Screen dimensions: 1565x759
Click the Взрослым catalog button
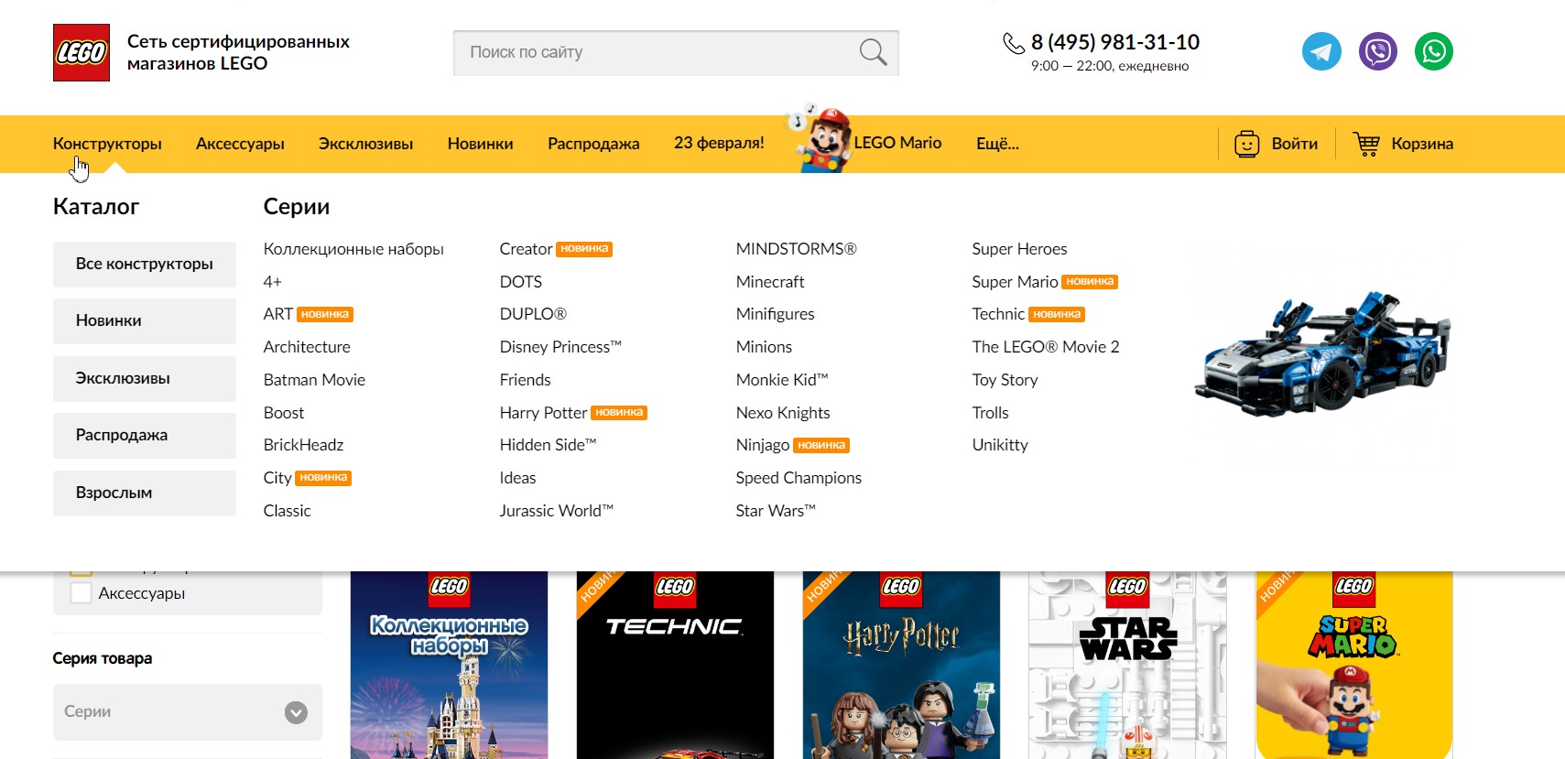tap(144, 493)
